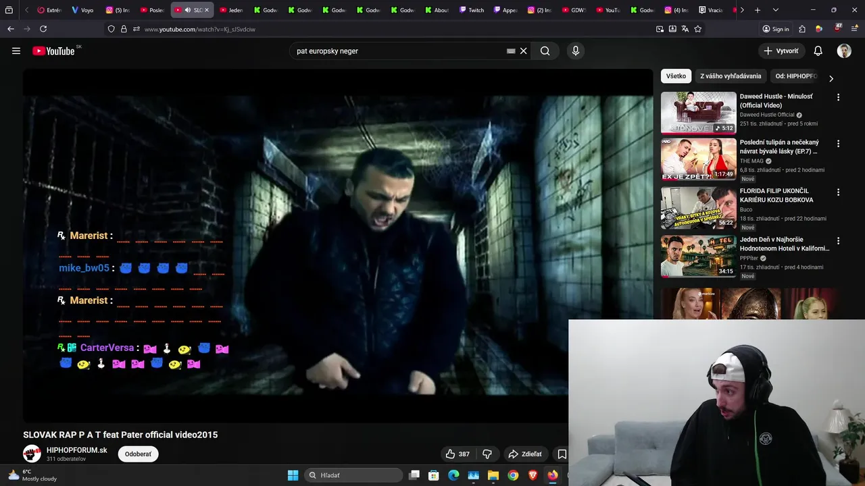
Task: Translate this page icon
Action: click(x=685, y=29)
